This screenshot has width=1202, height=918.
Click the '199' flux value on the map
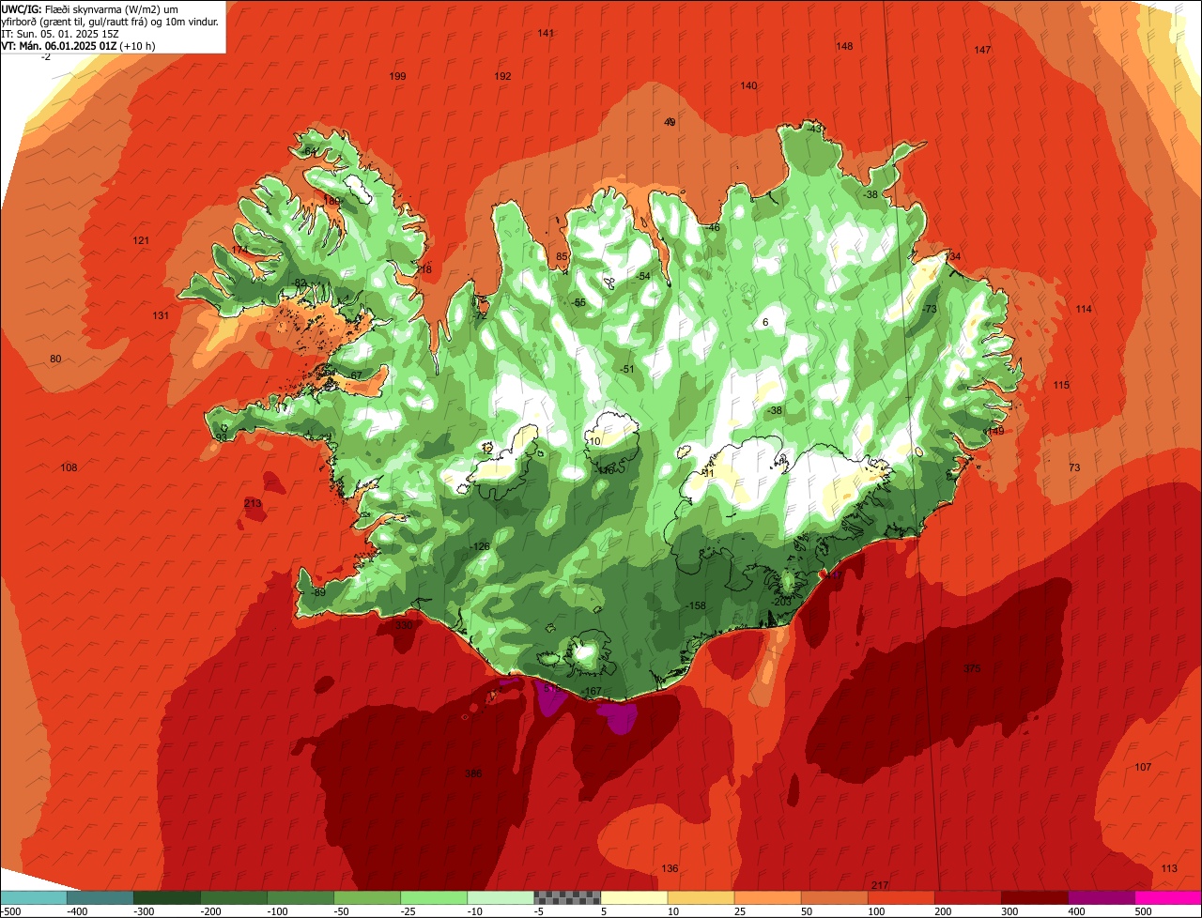click(x=397, y=76)
